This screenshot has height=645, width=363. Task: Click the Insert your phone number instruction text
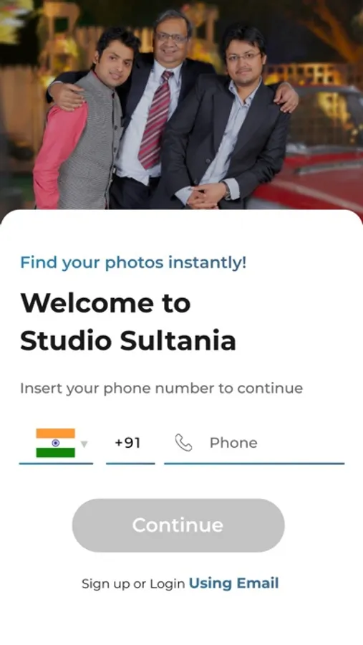point(161,388)
